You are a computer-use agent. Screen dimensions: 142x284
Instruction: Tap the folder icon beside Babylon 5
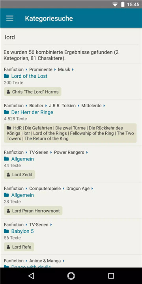(6, 231)
